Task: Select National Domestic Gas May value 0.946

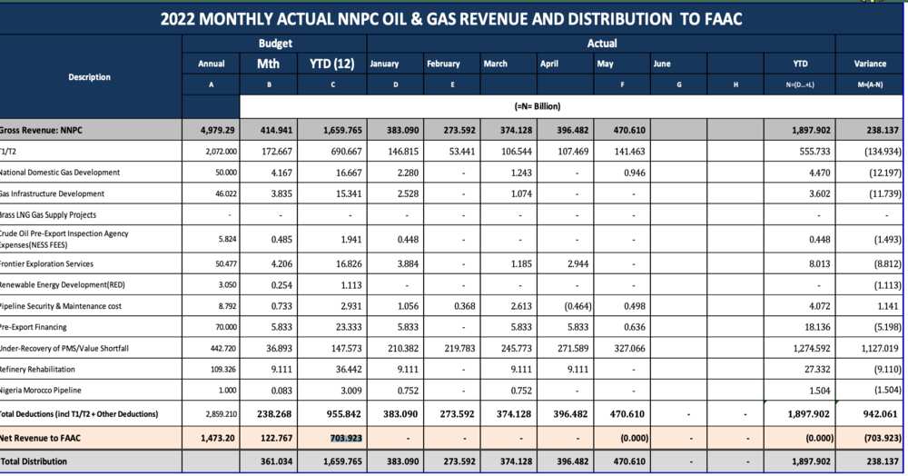Action: tap(635, 173)
